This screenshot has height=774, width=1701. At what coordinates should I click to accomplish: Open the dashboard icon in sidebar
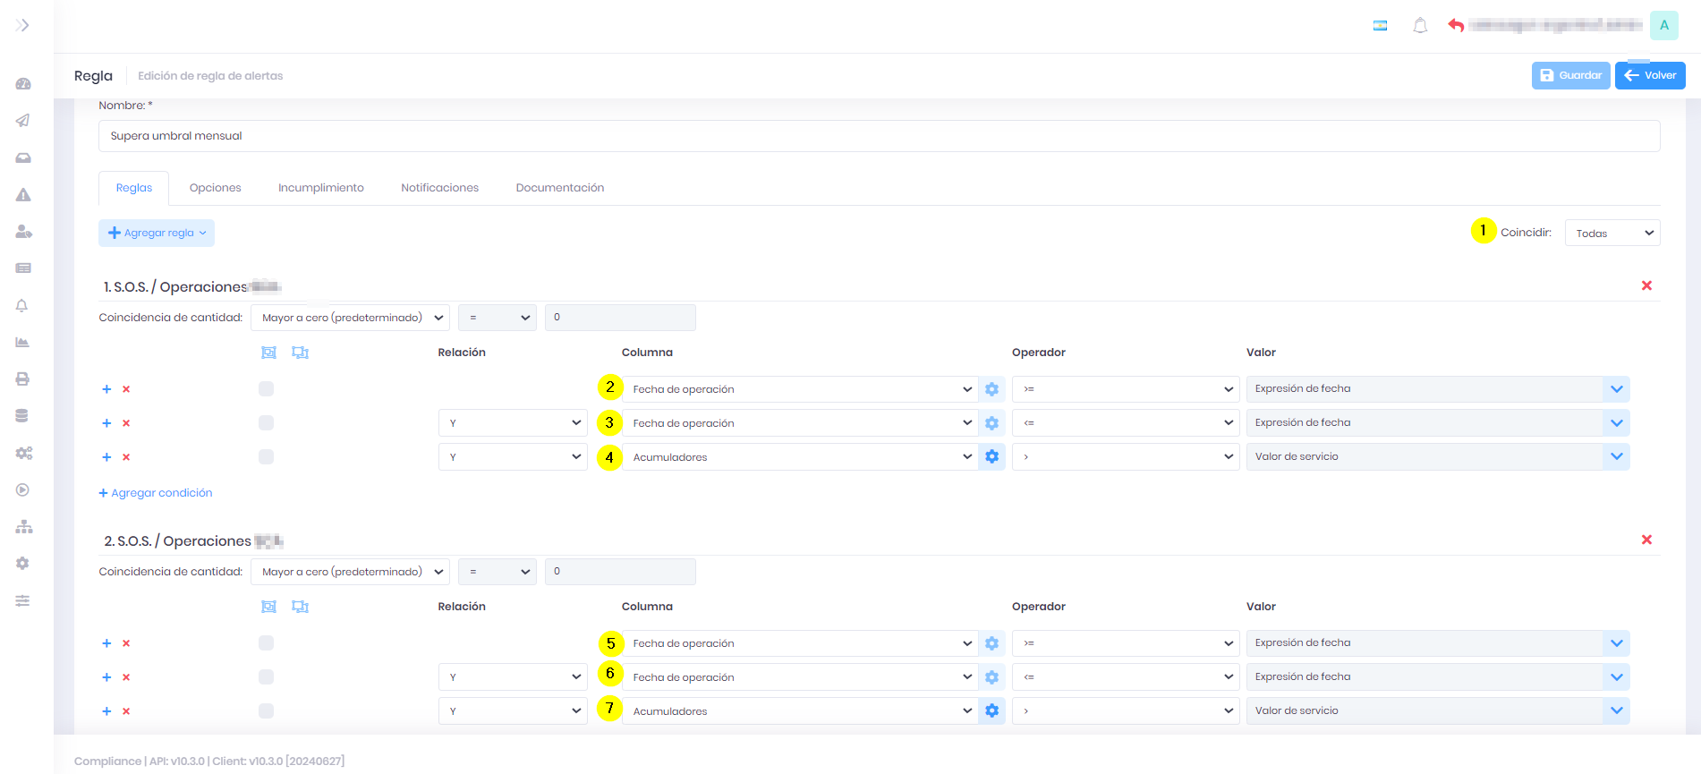(x=23, y=84)
